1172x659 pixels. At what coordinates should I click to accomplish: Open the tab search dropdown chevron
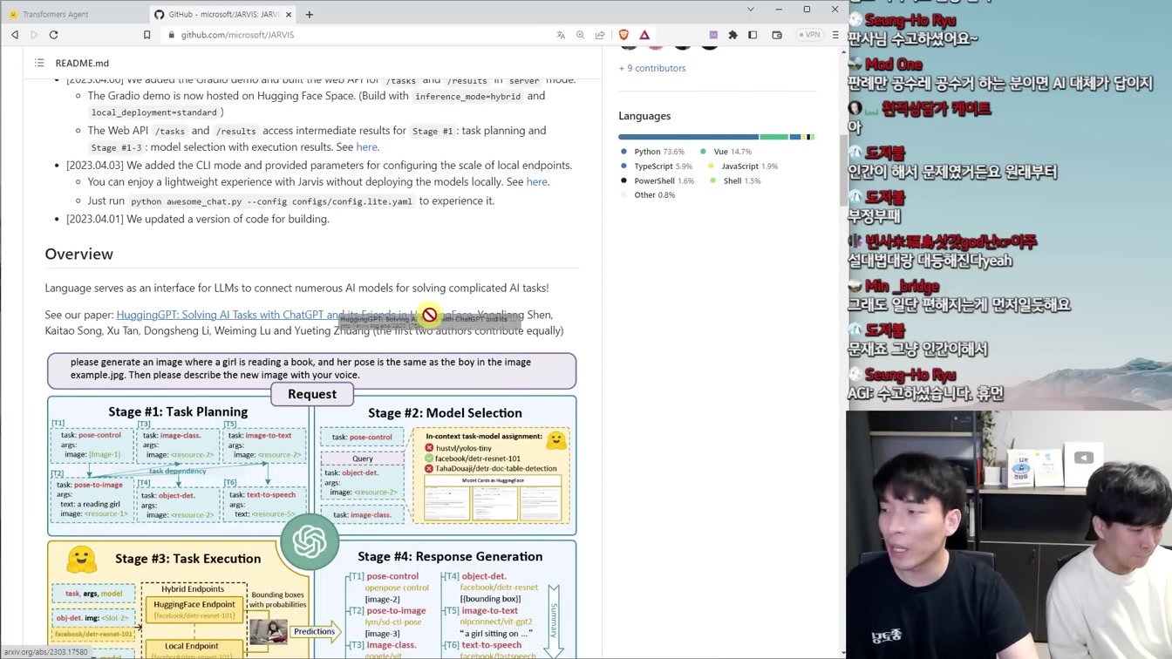(750, 10)
